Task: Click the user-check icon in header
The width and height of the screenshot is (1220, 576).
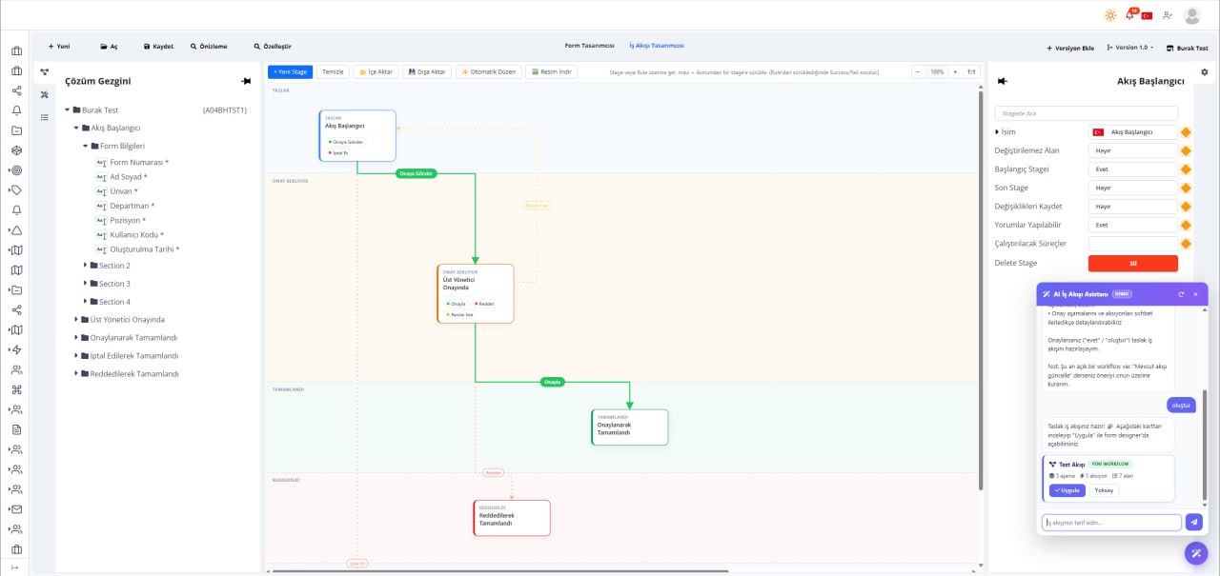Action: coord(1168,15)
